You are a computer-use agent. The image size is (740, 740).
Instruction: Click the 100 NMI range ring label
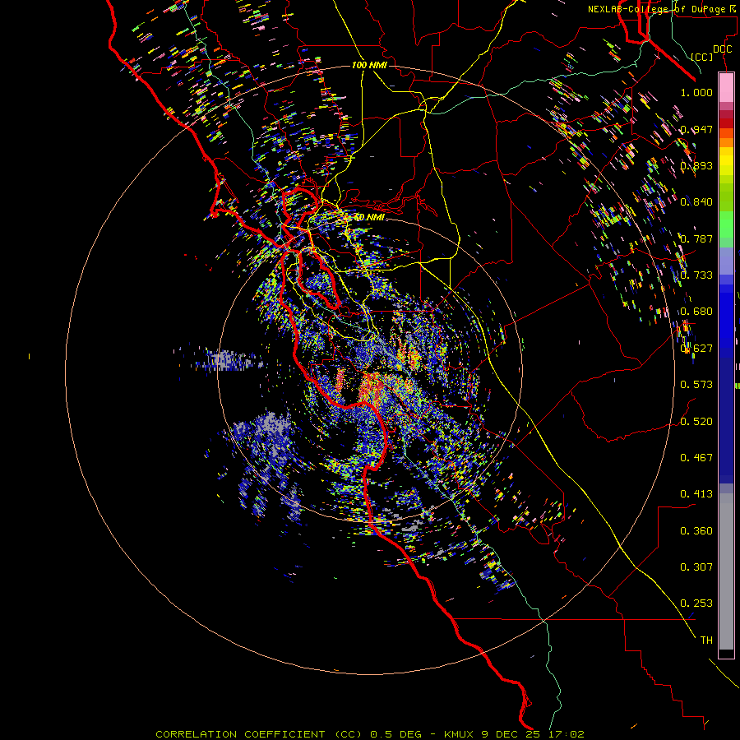pyautogui.click(x=369, y=65)
